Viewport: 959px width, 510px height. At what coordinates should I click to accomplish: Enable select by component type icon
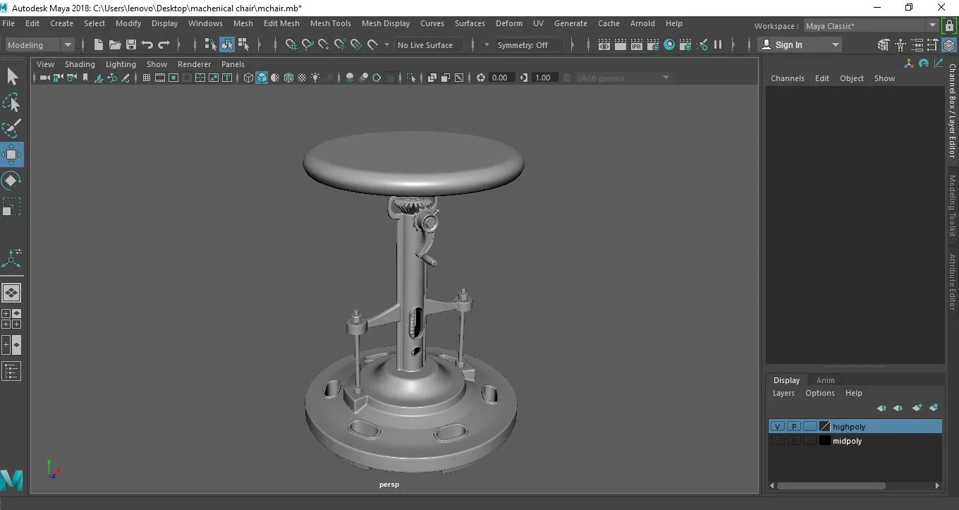pyautogui.click(x=243, y=44)
